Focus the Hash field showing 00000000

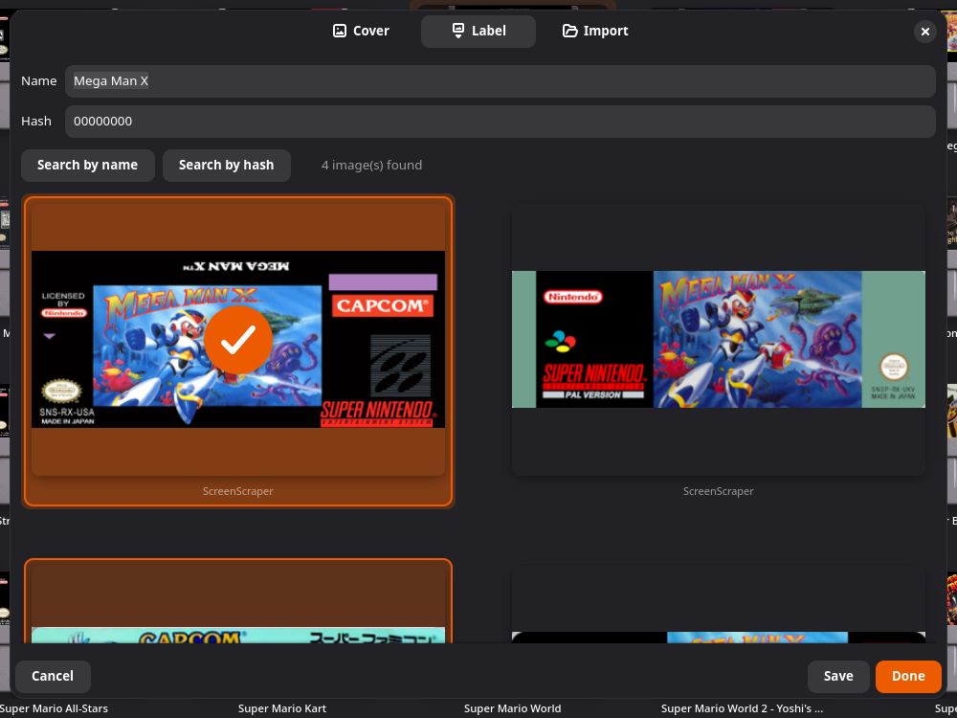click(500, 122)
